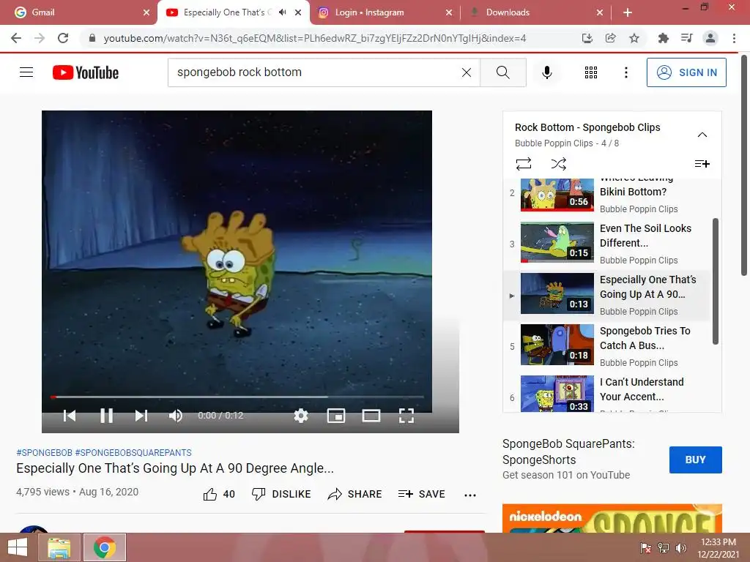This screenshot has height=562, width=750.
Task: Open system volume in the tray
Action: [680, 548]
